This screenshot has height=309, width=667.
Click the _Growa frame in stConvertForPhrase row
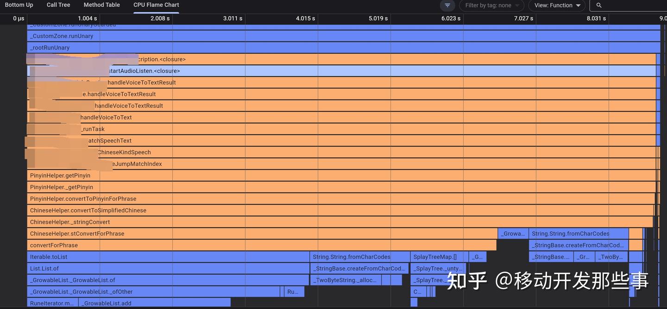513,234
